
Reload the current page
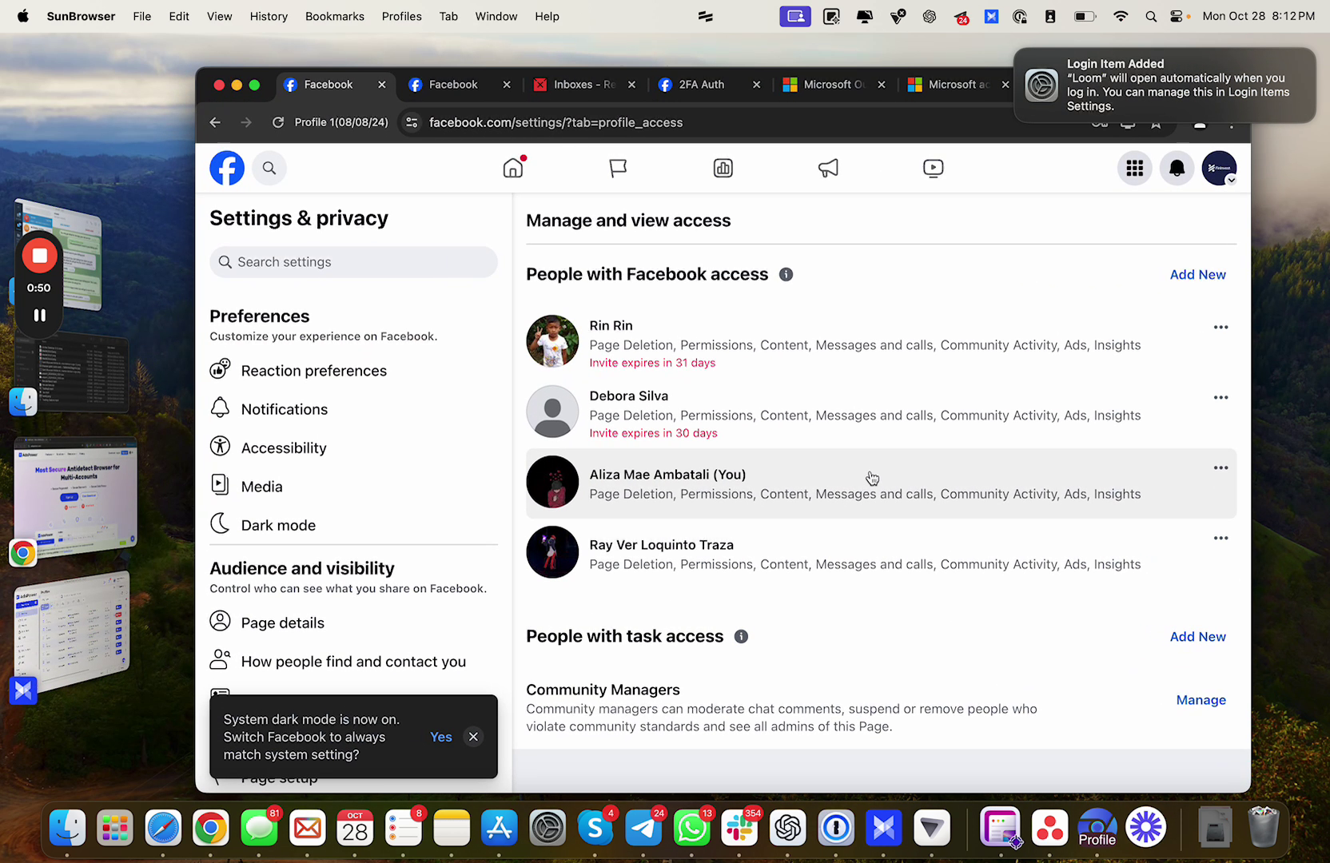pos(277,122)
